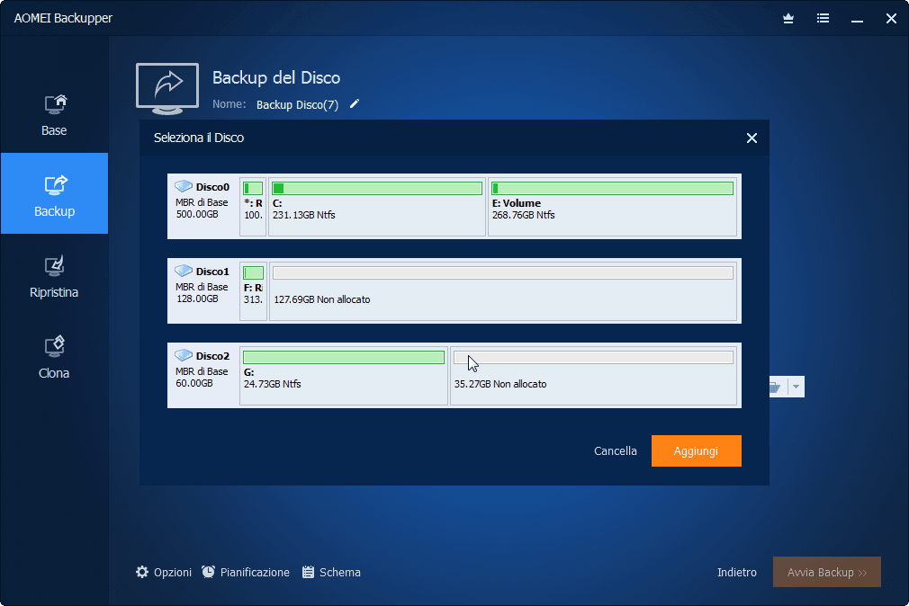Close the Seleziona il Disco dialog
The width and height of the screenshot is (909, 606).
(751, 138)
